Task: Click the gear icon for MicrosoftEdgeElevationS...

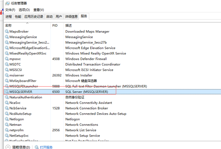Action: pyautogui.click(x=7, y=48)
